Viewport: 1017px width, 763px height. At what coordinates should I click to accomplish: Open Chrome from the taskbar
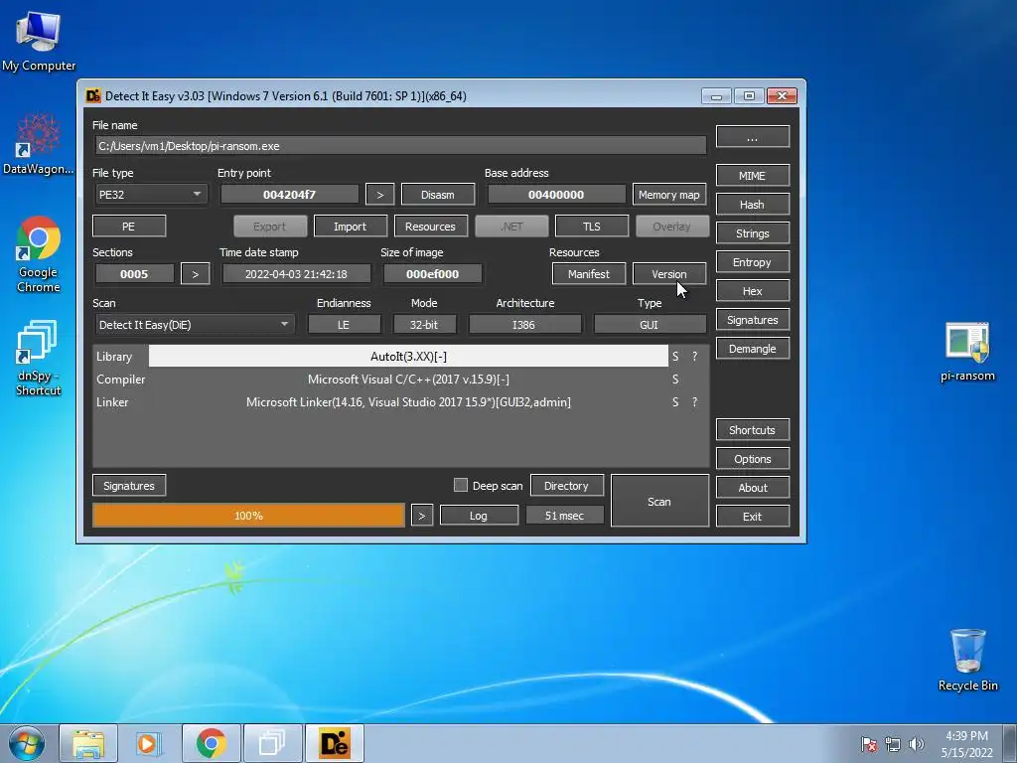click(x=211, y=743)
